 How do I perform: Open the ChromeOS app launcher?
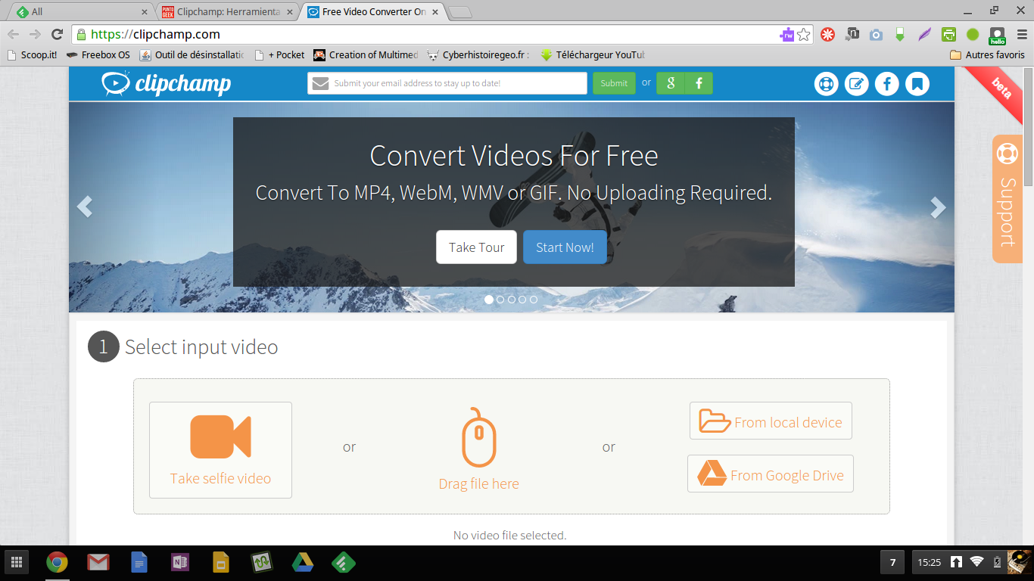click(x=16, y=562)
